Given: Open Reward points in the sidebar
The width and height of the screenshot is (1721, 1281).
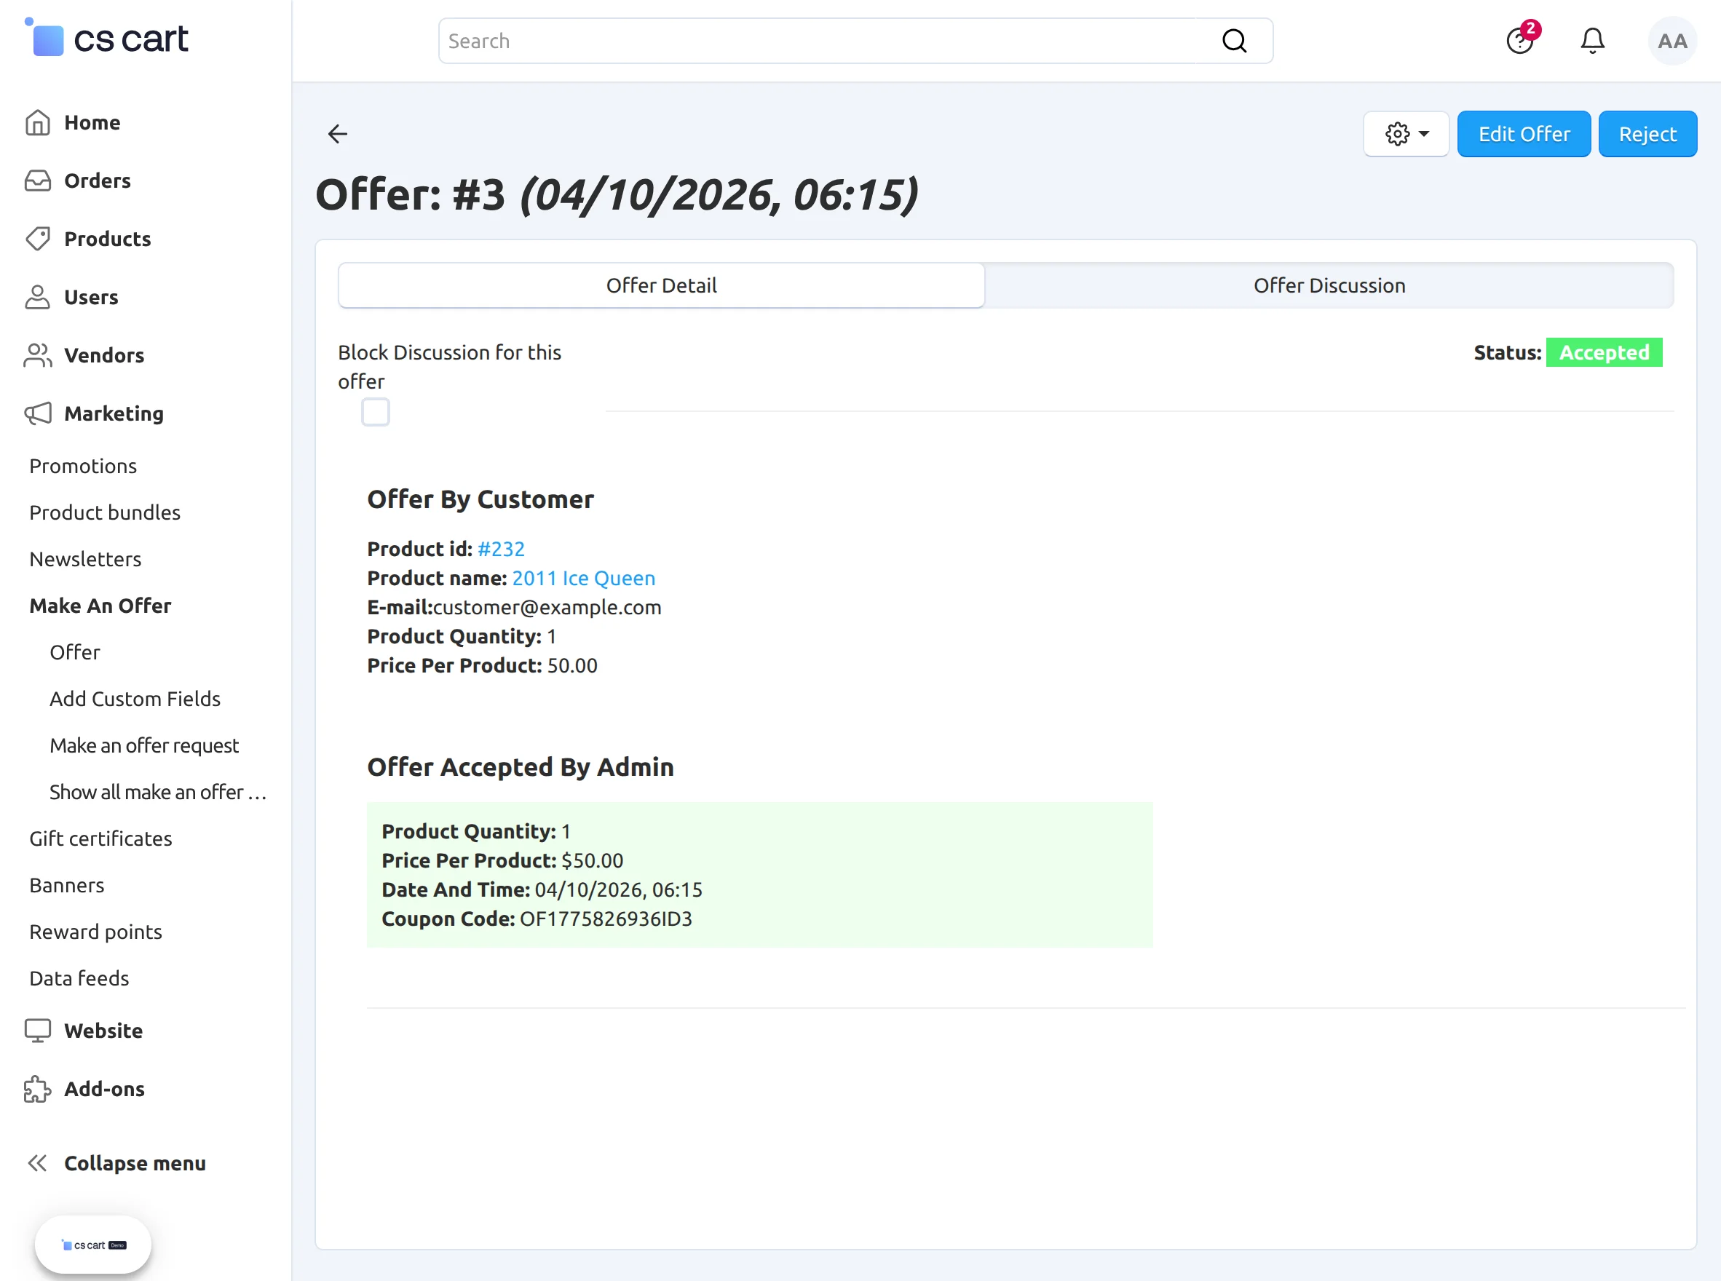Looking at the screenshot, I should (95, 932).
